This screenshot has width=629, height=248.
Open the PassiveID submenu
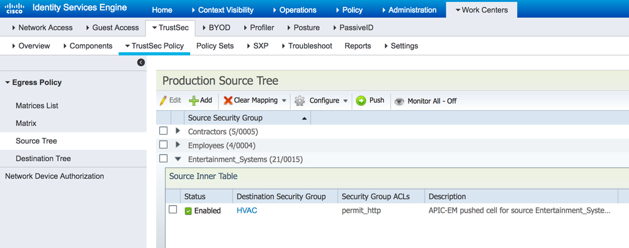pyautogui.click(x=353, y=28)
